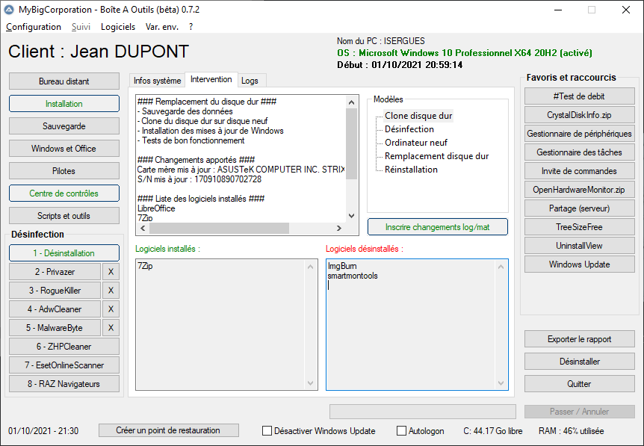Launch 6 - ZHPCleaner

point(64,346)
